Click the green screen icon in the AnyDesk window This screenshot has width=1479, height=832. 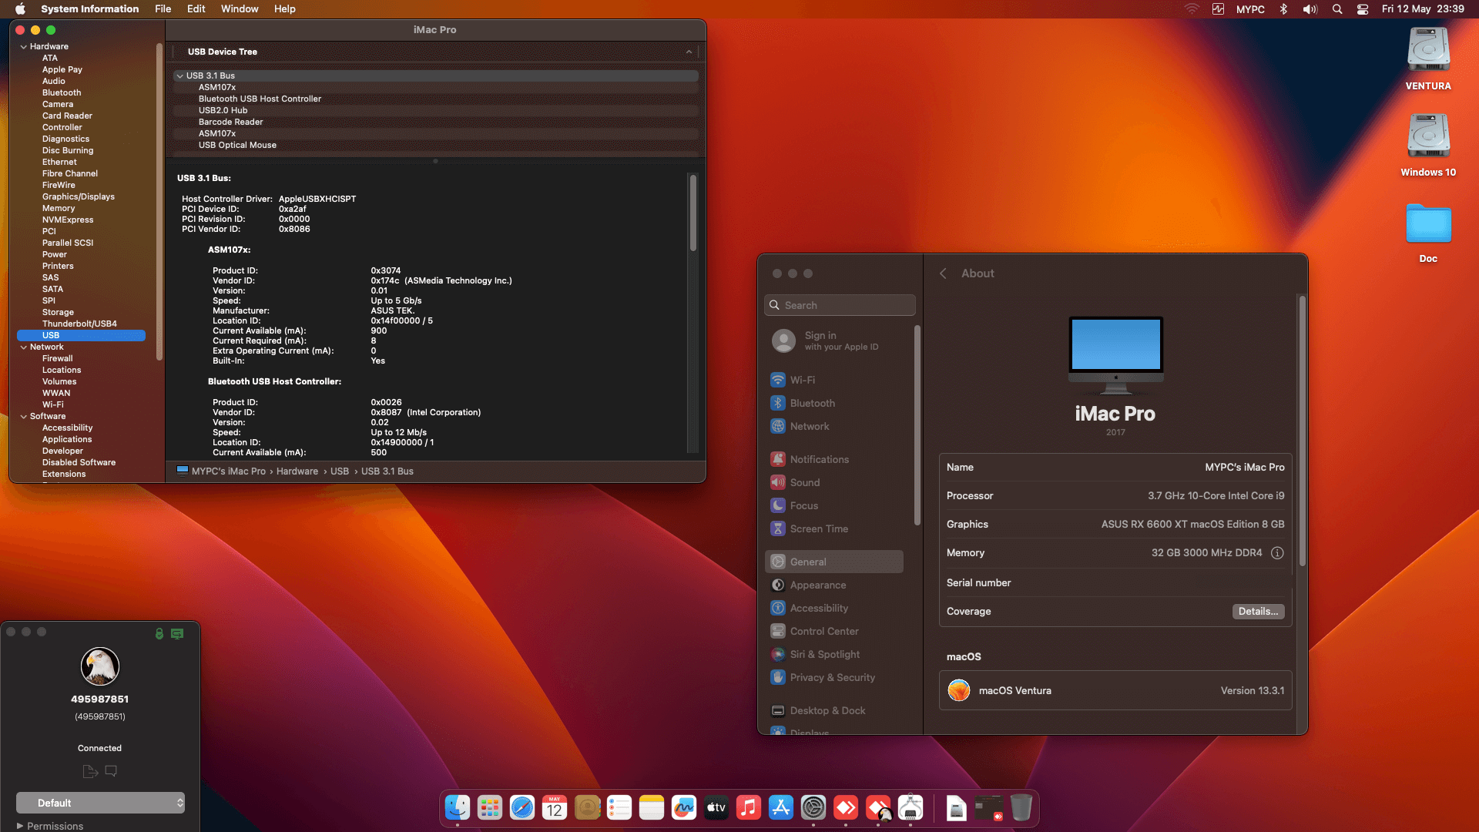point(177,633)
